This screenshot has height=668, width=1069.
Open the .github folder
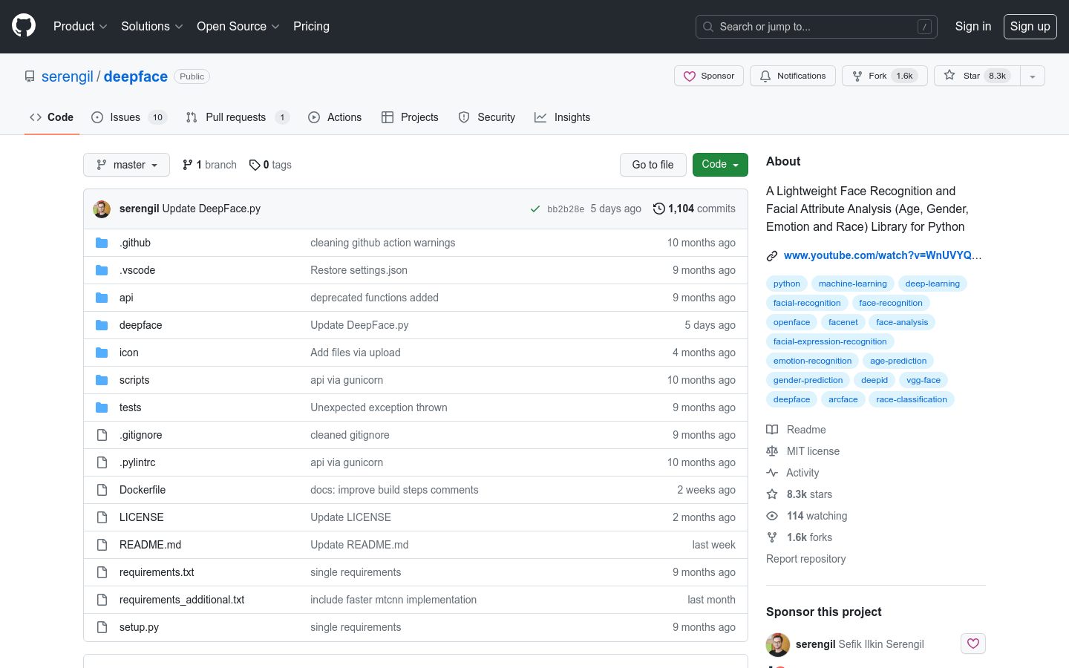pos(135,243)
